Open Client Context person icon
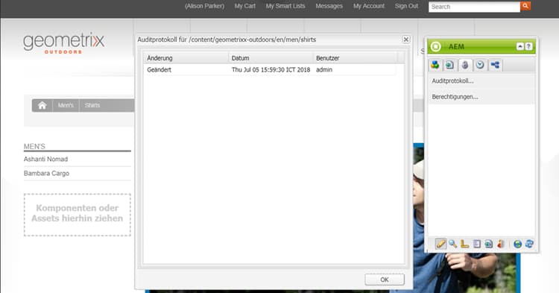This screenshot has height=293, width=559. [501, 244]
